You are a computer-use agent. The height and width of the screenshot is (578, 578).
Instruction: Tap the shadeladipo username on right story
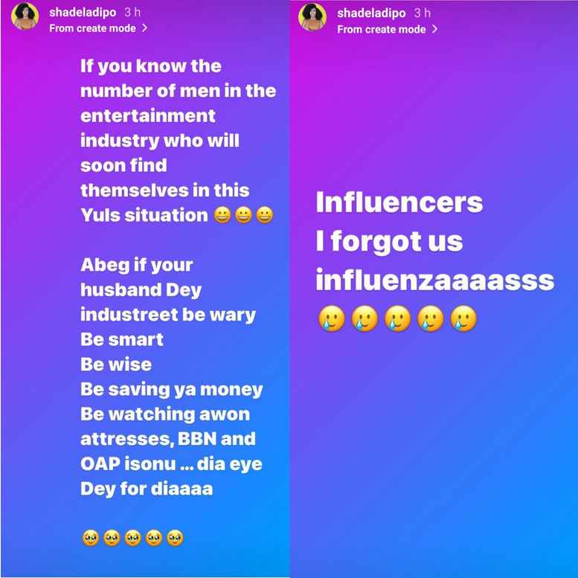(371, 13)
